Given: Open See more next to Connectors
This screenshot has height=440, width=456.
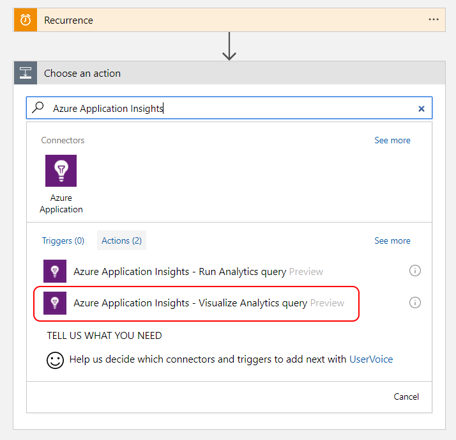Looking at the screenshot, I should 392,140.
